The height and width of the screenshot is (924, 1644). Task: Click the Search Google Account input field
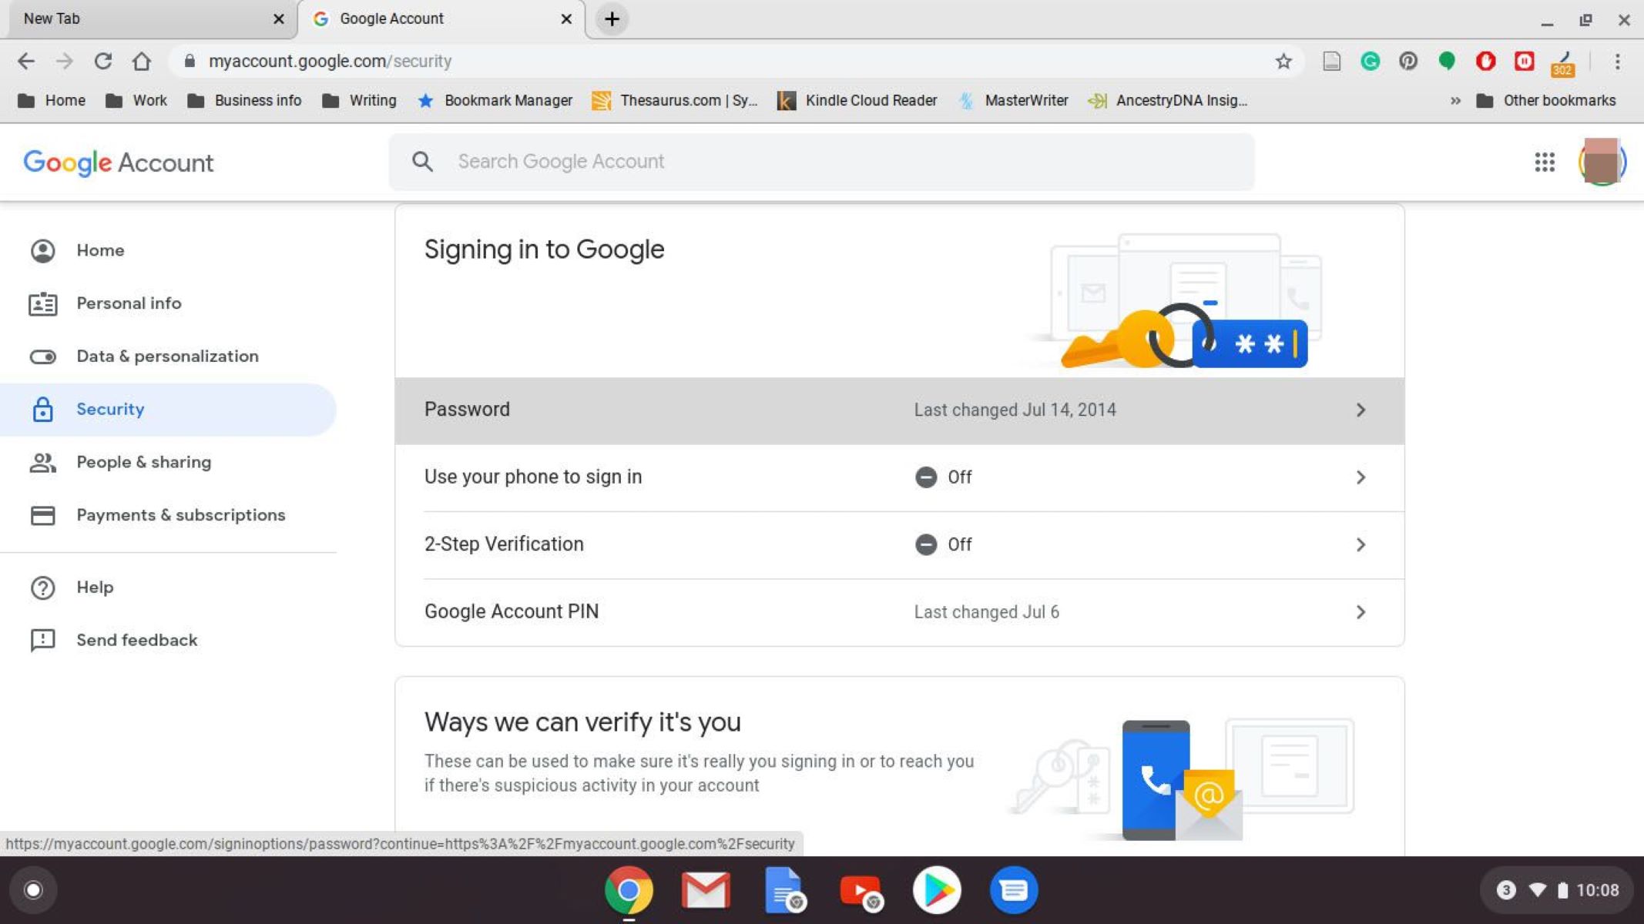click(x=822, y=162)
